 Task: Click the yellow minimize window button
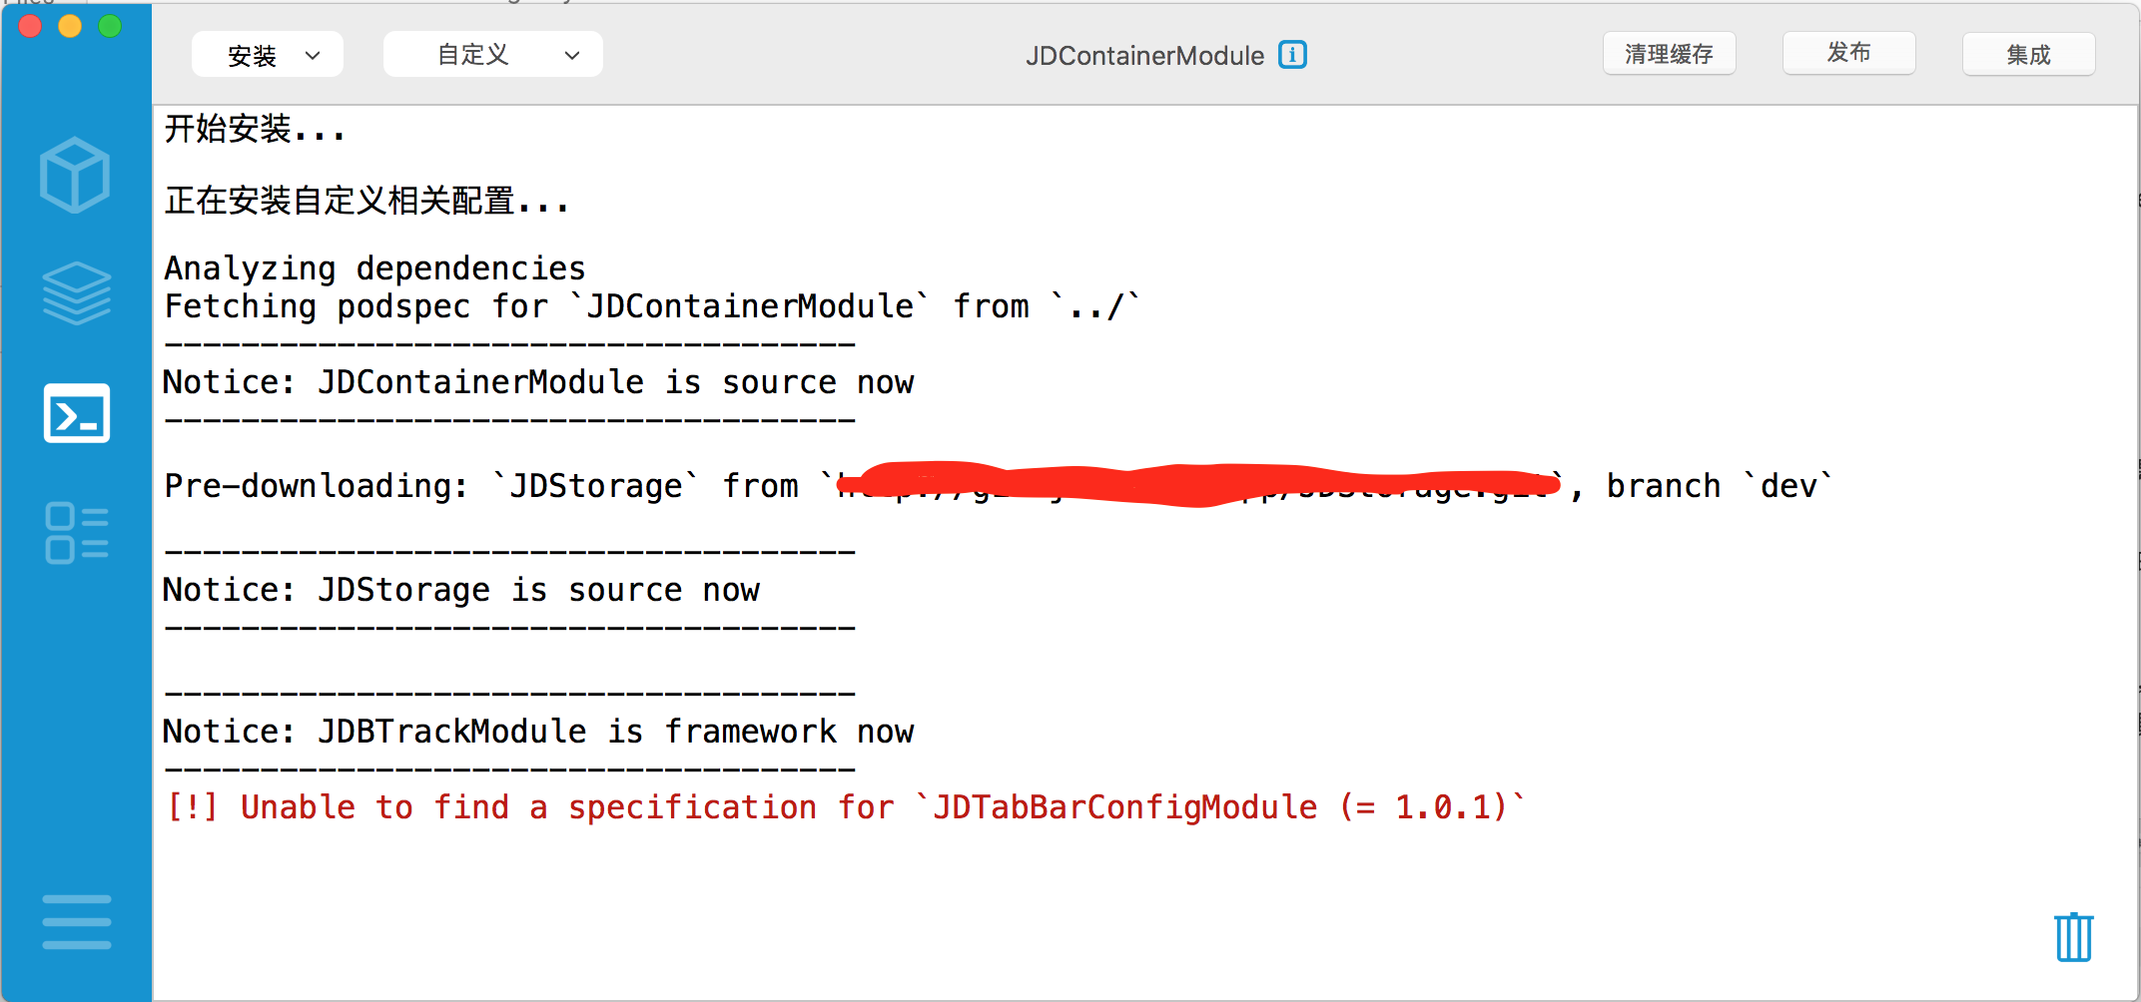70,26
